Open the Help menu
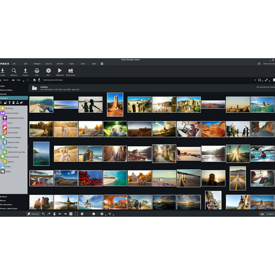Image resolution: width=275 pixels, height=275 pixels. (94, 64)
